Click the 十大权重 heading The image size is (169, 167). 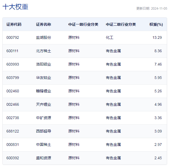pyautogui.click(x=15, y=7)
